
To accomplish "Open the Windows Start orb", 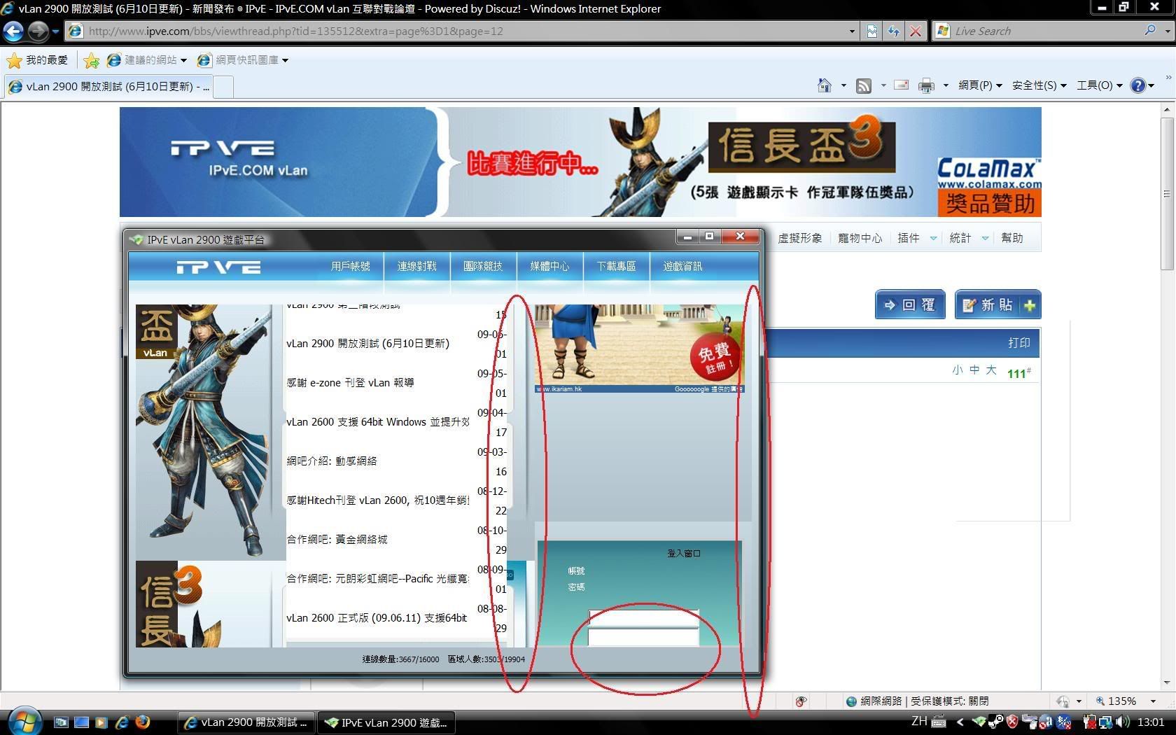I will pyautogui.click(x=24, y=721).
